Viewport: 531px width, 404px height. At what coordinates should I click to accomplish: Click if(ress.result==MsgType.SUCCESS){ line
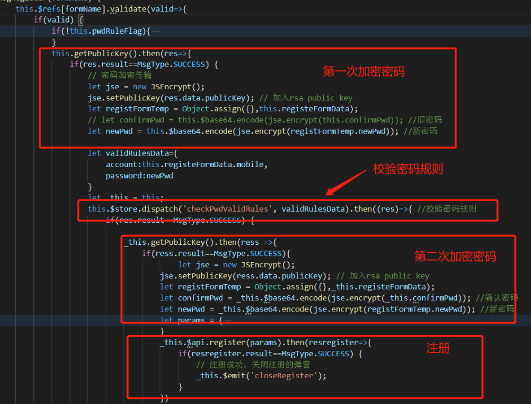[x=216, y=253]
